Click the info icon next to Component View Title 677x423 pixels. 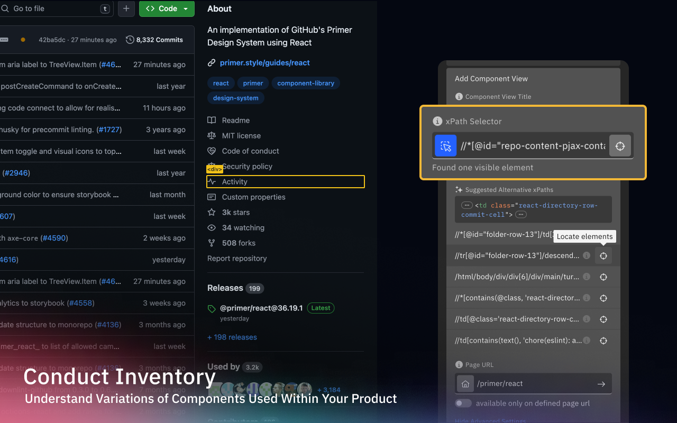[x=459, y=97]
